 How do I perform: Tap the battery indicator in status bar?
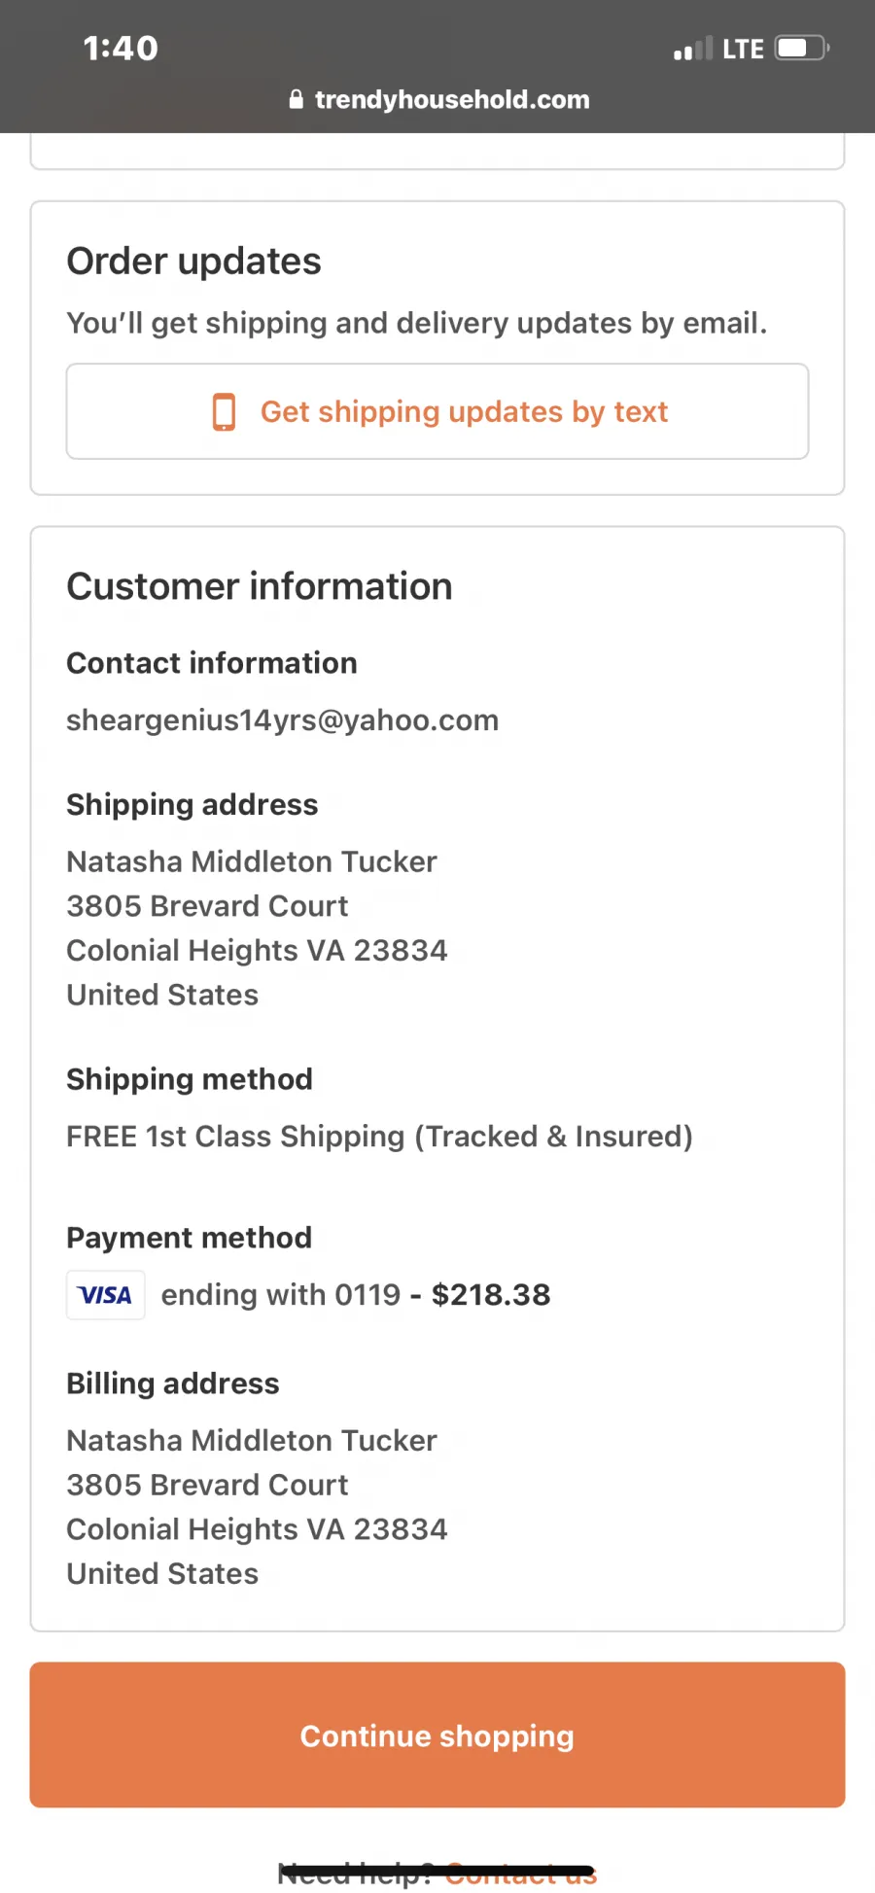pyautogui.click(x=802, y=48)
